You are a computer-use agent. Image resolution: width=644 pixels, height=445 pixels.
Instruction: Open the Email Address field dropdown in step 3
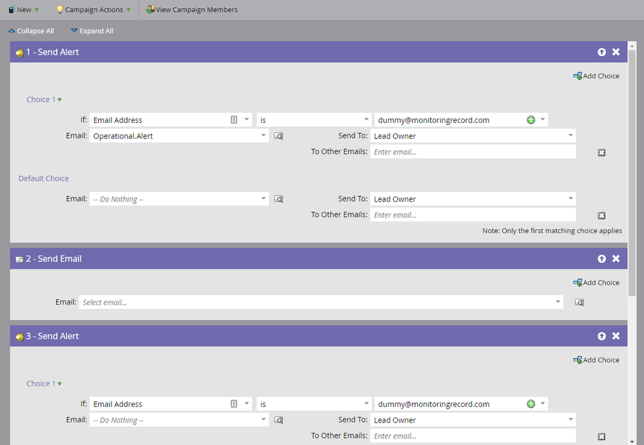(x=247, y=404)
